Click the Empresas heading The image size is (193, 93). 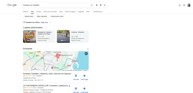coord(27,49)
